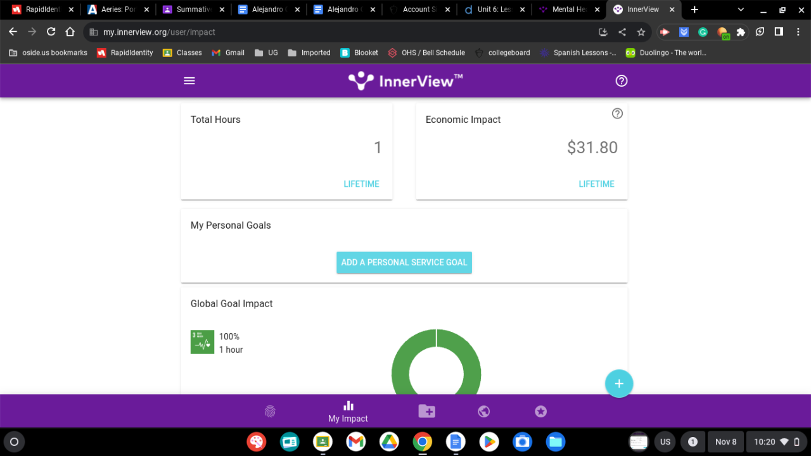Click the share page icon

coord(622,32)
